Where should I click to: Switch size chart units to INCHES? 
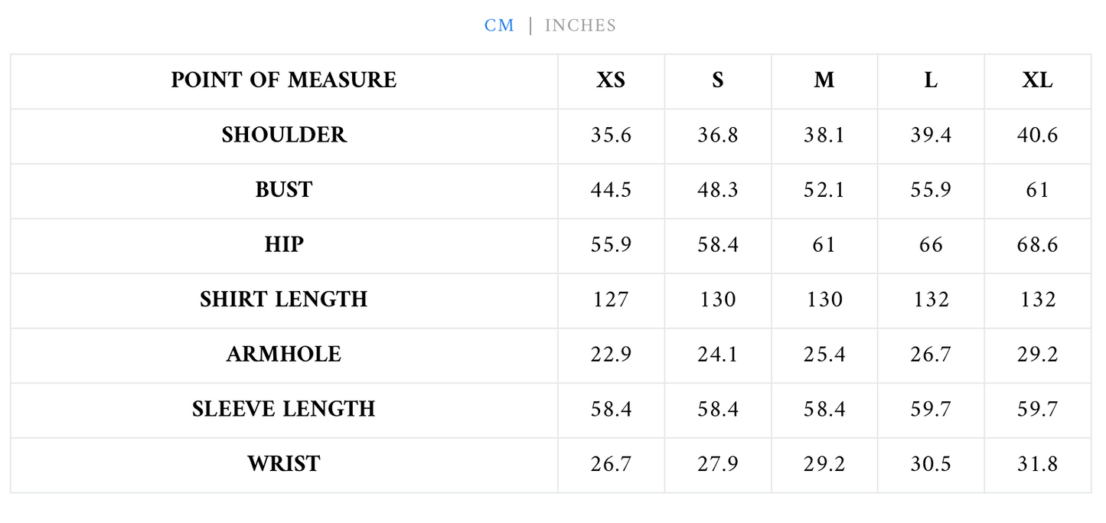[580, 25]
